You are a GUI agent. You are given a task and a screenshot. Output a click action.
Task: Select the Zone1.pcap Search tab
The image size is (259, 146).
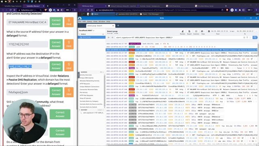[x=100, y=26]
